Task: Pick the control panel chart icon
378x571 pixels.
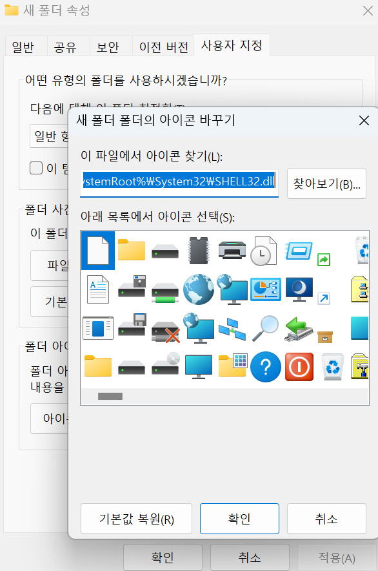Action: point(266,289)
